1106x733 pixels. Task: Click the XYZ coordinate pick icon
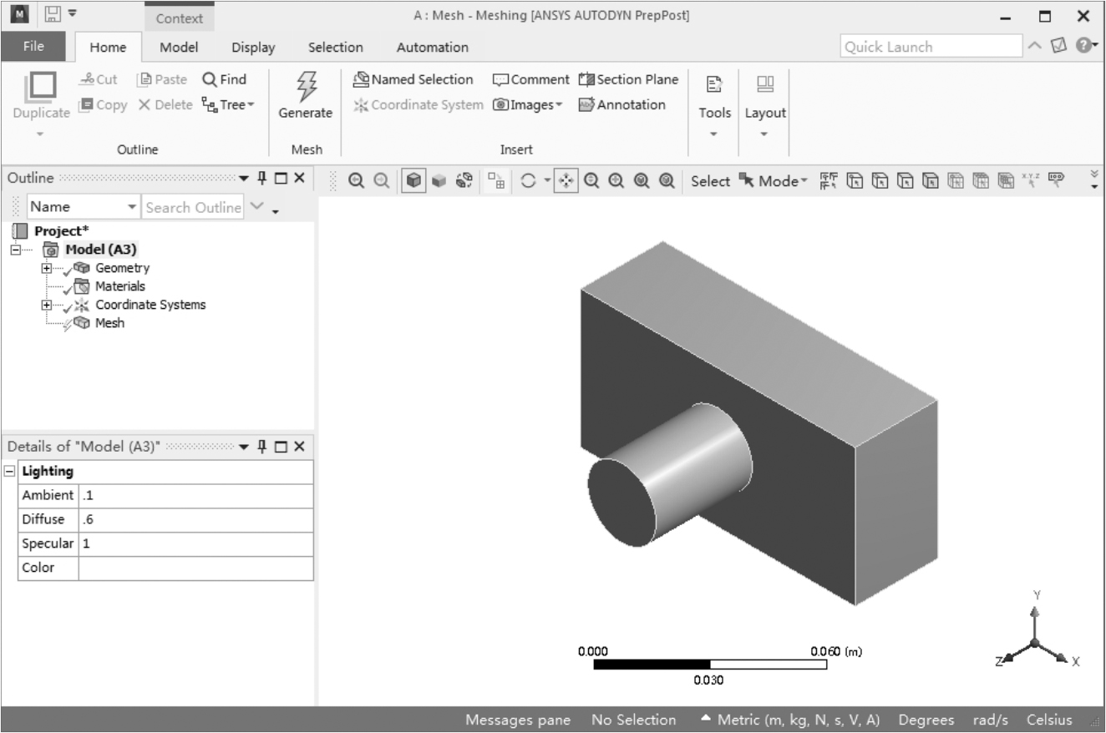(x=1032, y=181)
